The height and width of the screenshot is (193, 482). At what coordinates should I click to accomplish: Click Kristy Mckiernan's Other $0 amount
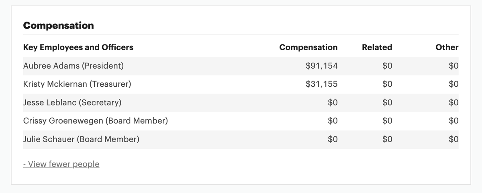(x=453, y=84)
